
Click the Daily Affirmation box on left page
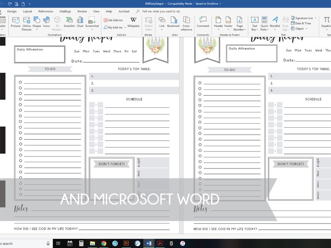click(x=40, y=55)
